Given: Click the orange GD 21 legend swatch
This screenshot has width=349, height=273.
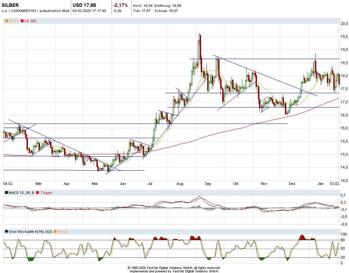Looking at the screenshot, I should coord(6,21).
